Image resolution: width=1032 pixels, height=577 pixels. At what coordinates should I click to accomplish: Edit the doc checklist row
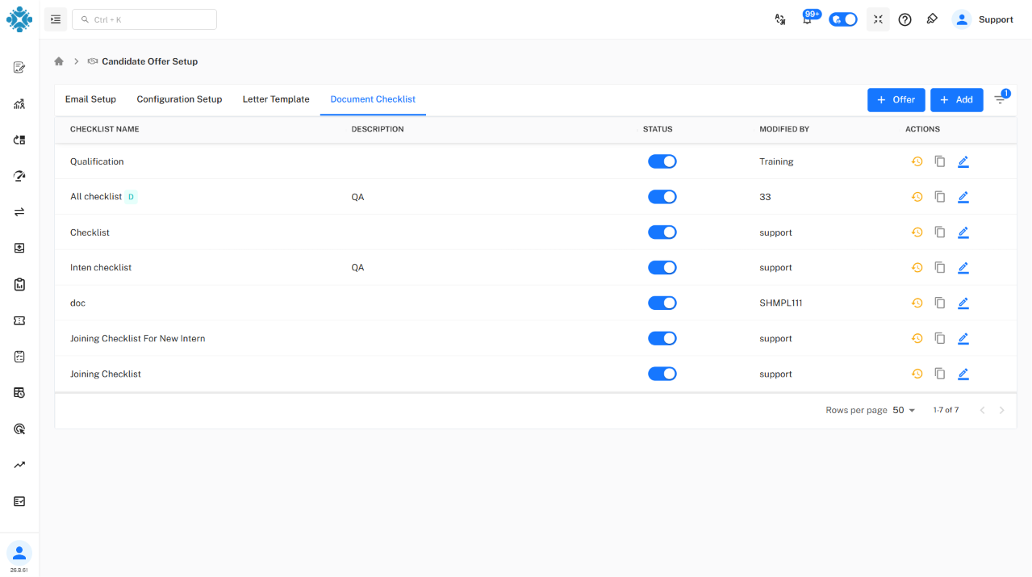tap(963, 303)
